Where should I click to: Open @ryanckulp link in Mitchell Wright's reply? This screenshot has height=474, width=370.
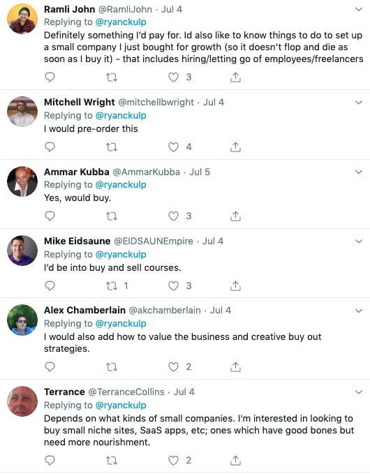(x=121, y=115)
